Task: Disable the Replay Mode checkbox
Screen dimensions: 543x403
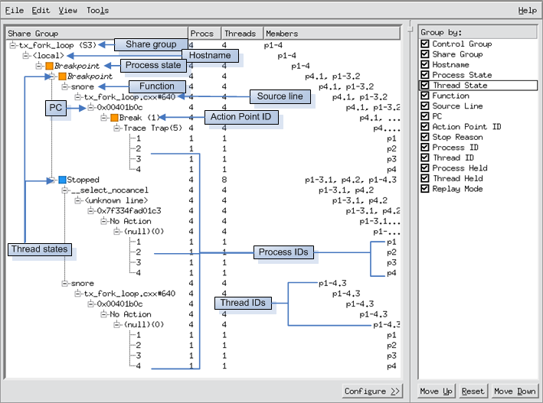Action: click(425, 189)
